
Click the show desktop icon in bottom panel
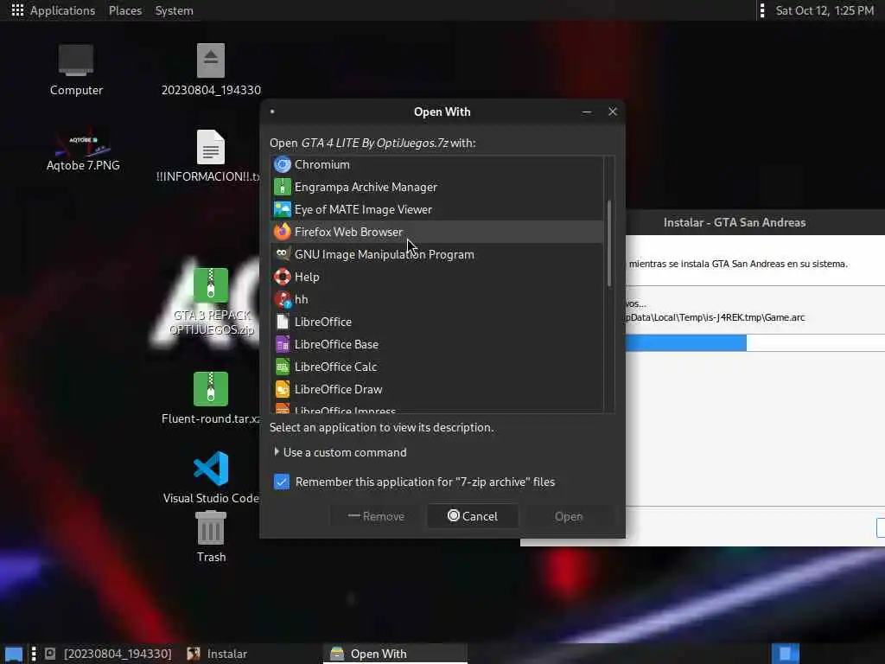[14, 654]
